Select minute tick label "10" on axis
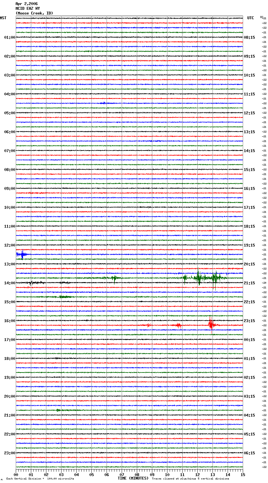This screenshot has width=268, height=483. pyautogui.click(x=167, y=474)
